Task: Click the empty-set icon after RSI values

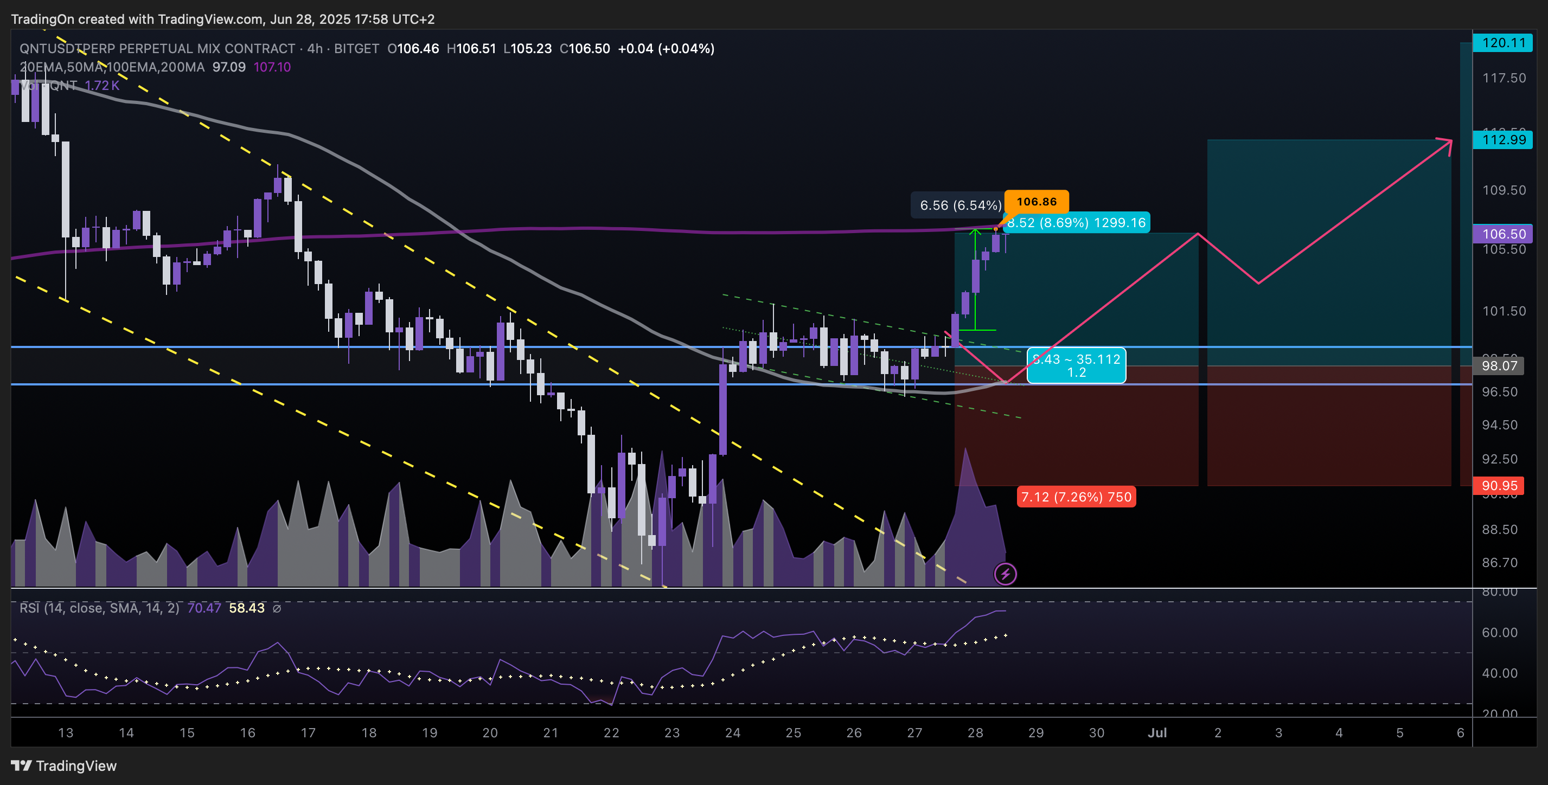Action: coord(277,608)
